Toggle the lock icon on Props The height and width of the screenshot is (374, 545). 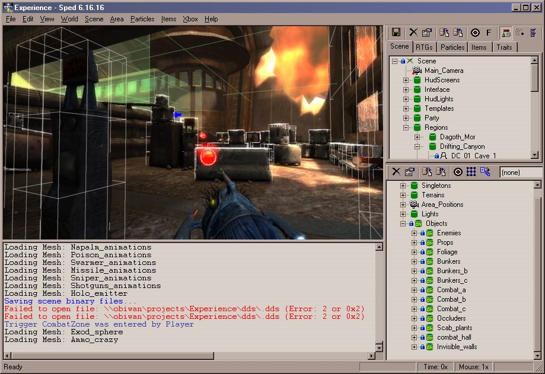coord(422,242)
